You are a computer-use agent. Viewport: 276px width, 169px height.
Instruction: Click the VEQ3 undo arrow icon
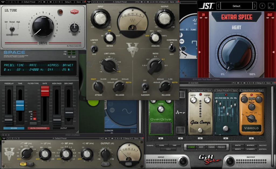(10, 138)
